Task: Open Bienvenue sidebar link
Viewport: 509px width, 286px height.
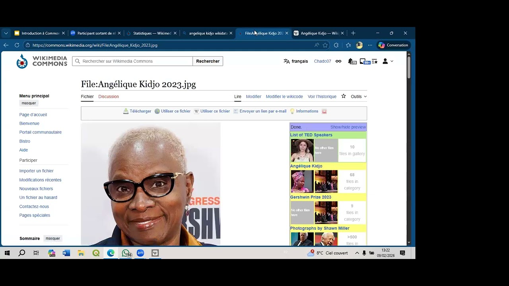Action: pyautogui.click(x=29, y=124)
